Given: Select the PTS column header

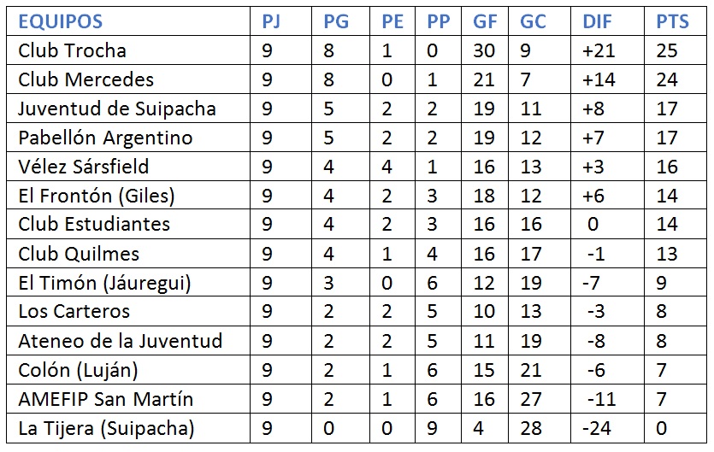Looking at the screenshot, I should coord(672,21).
